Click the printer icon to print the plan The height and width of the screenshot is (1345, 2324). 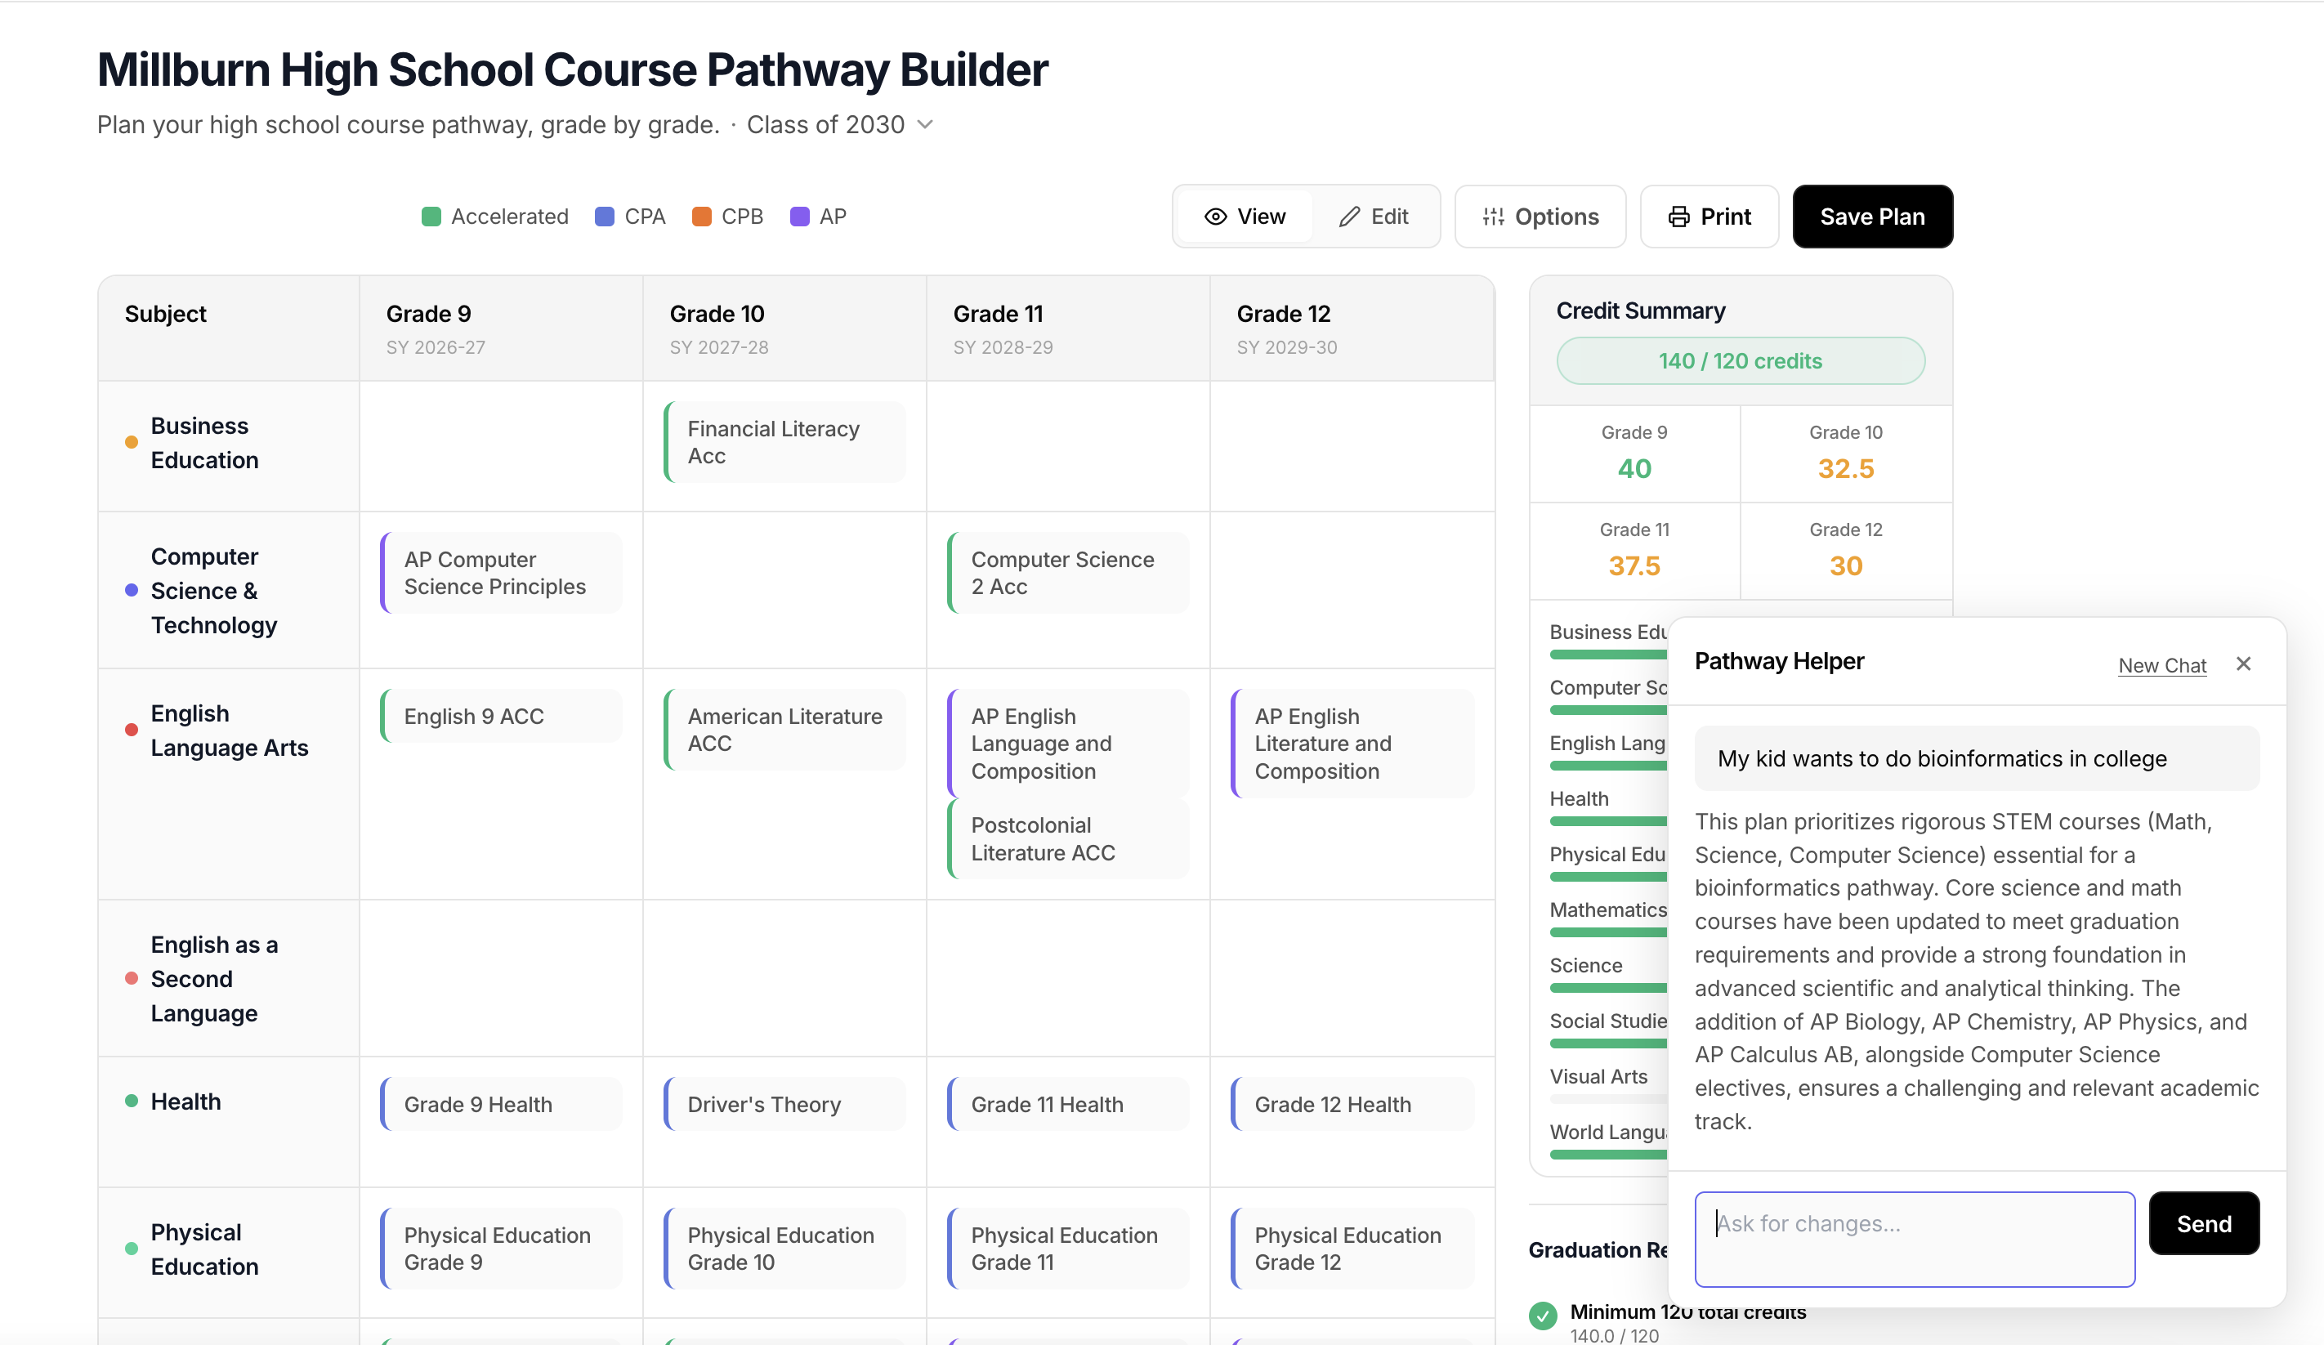(x=1680, y=216)
